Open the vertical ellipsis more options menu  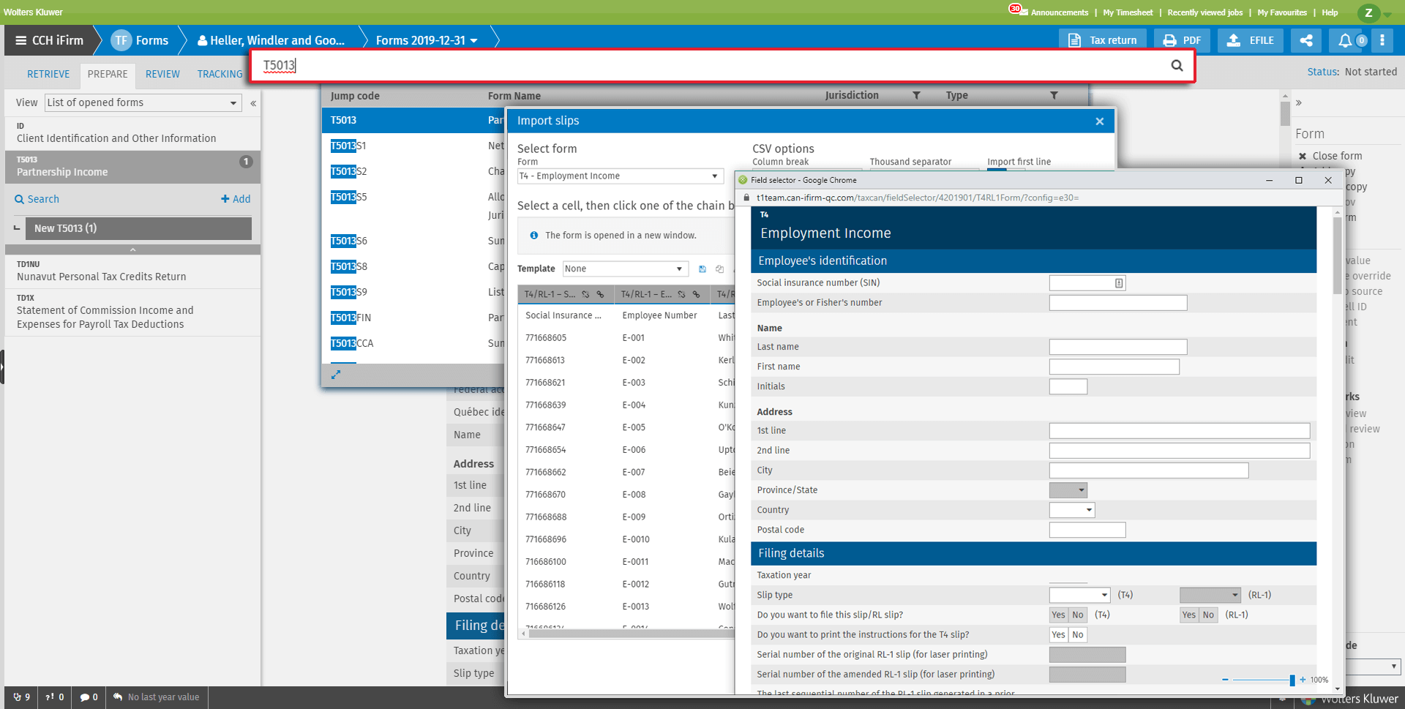coord(1382,40)
